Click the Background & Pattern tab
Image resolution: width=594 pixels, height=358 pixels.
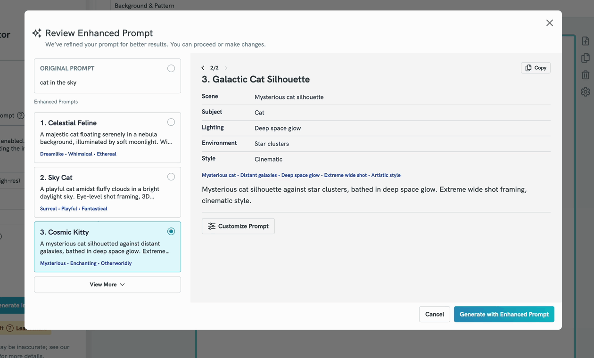144,6
